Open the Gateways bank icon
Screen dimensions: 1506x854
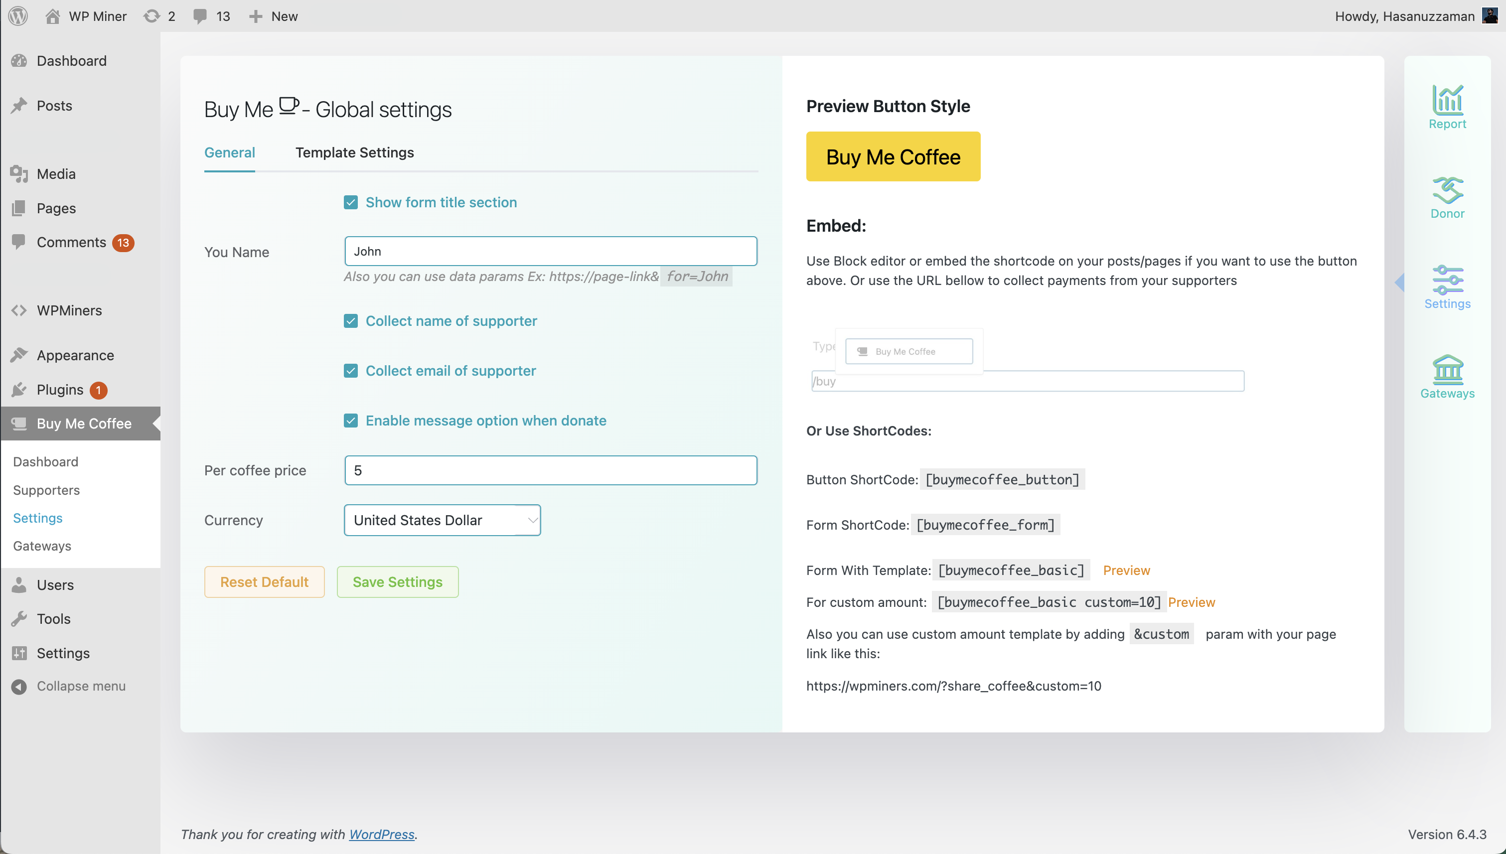pos(1447,370)
